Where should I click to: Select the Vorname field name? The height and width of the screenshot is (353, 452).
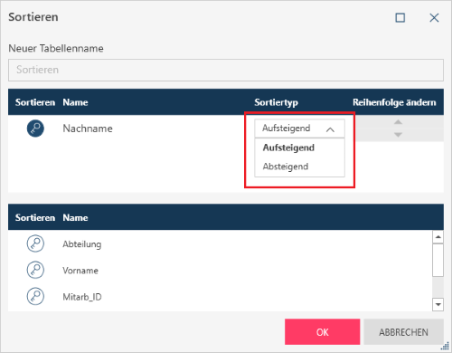80,271
